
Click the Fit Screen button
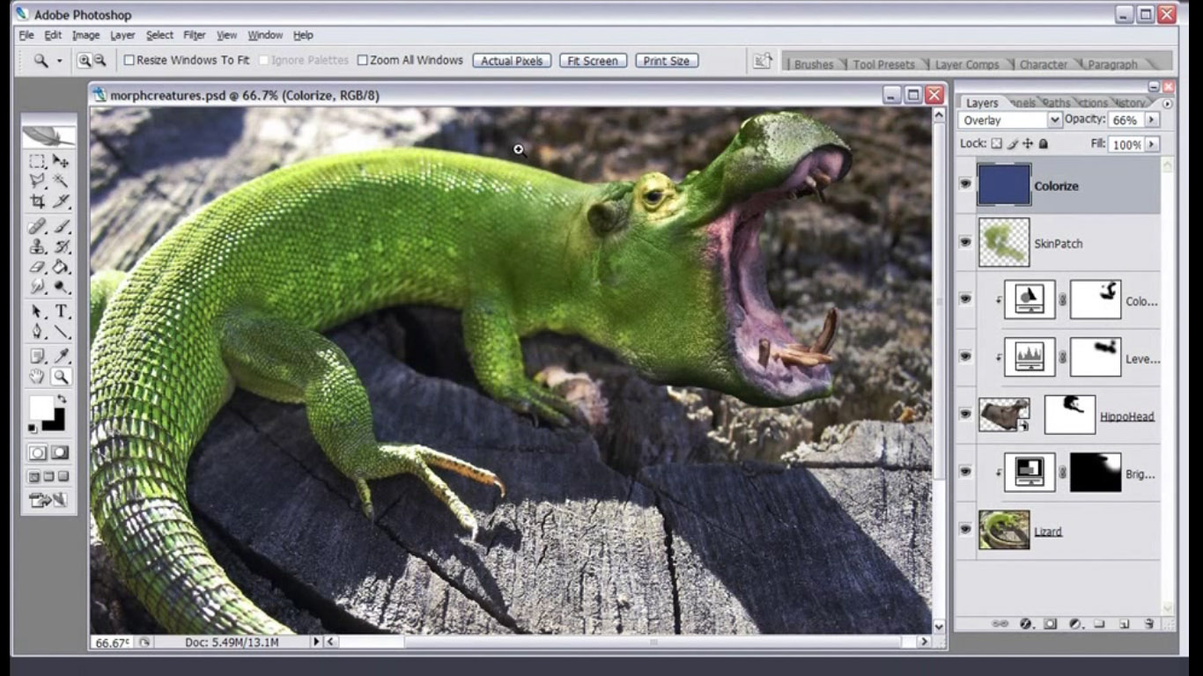coord(593,61)
